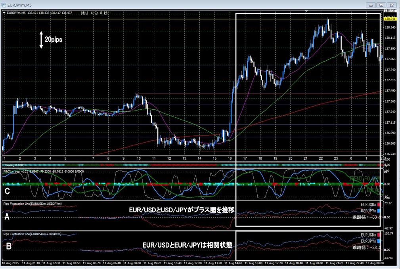Click hour label 10 below the chart
Viewport: 400px width, 269px height.
139,158
